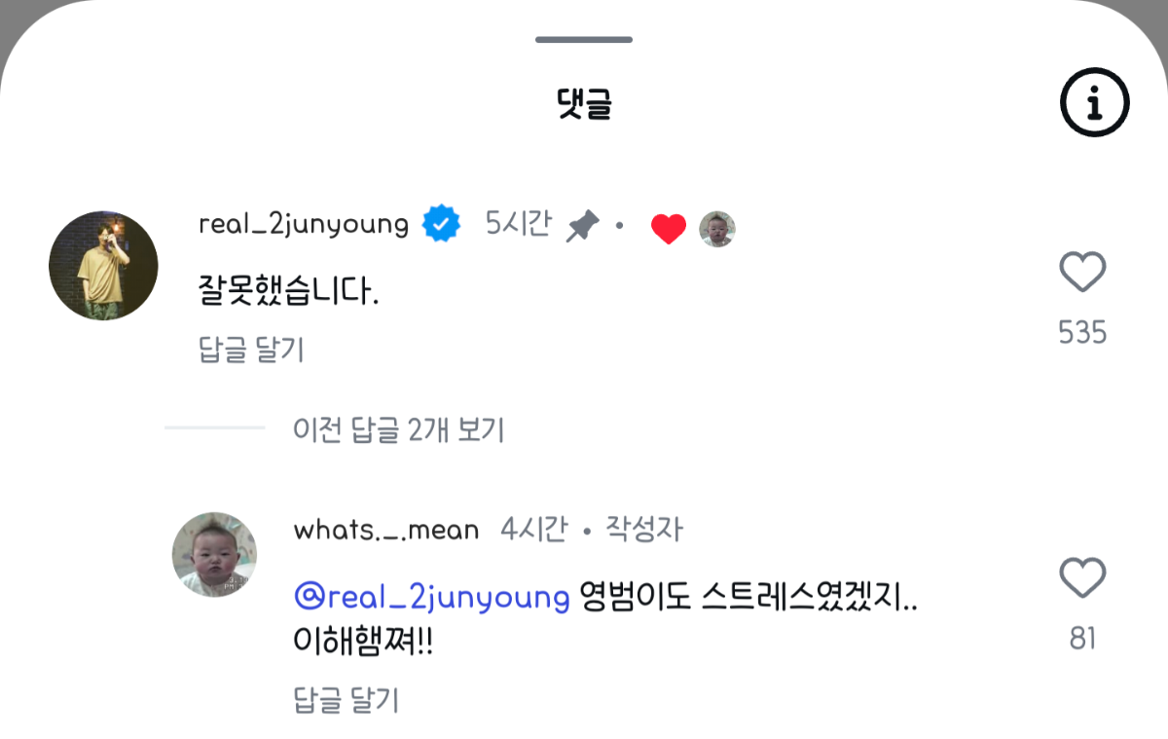This screenshot has width=1168, height=739.
Task: Select the 잘못했습니다. comment text
Action: coord(288,290)
